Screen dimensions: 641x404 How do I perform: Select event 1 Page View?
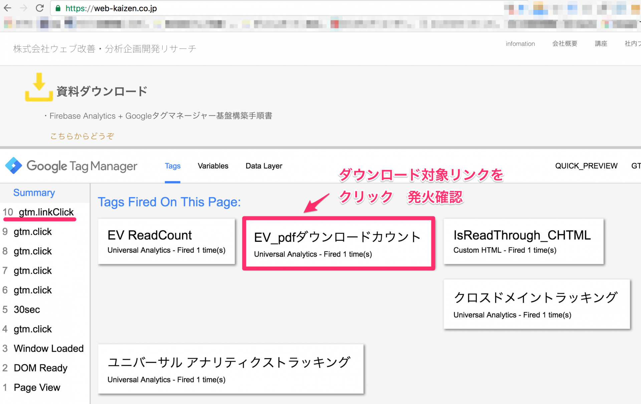click(x=31, y=388)
